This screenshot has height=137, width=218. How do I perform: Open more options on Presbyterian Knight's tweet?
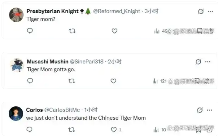211,11
